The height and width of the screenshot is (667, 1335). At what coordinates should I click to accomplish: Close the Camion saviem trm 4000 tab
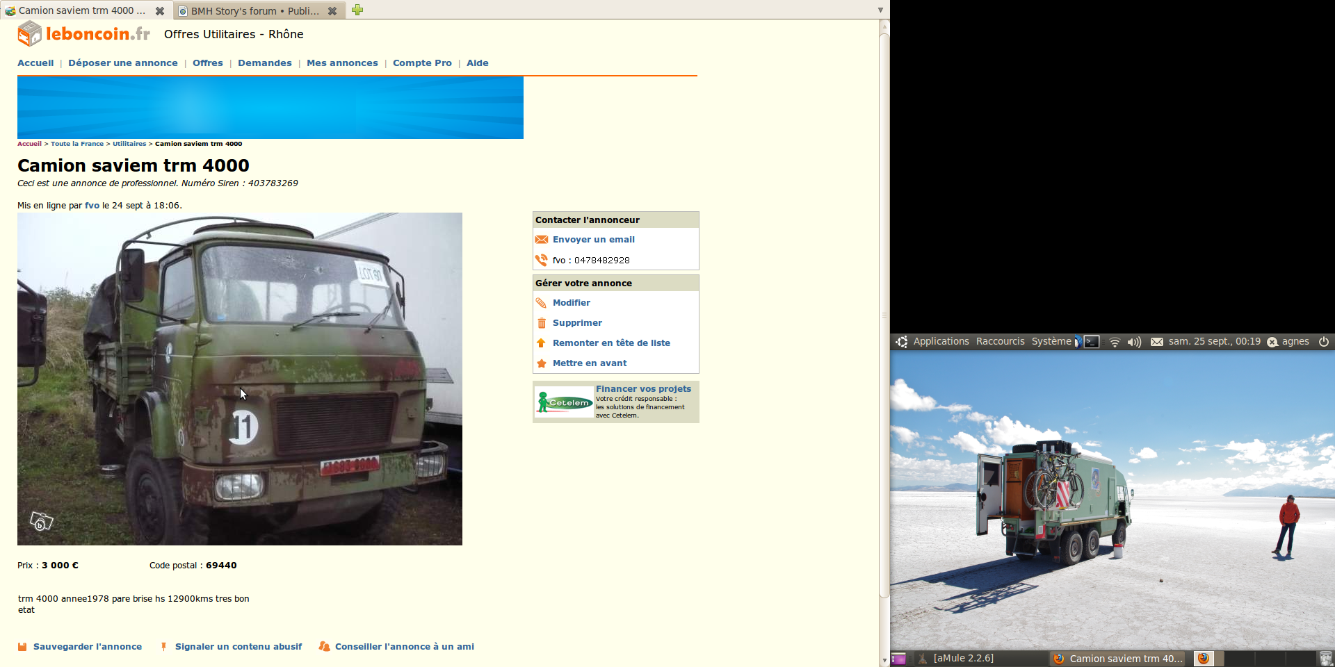coord(160,10)
